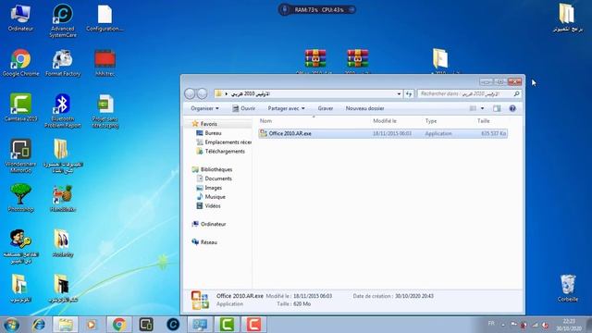Open Wondershare MirrorGo desktop shortcut
The image size is (592, 333).
click(x=20, y=156)
